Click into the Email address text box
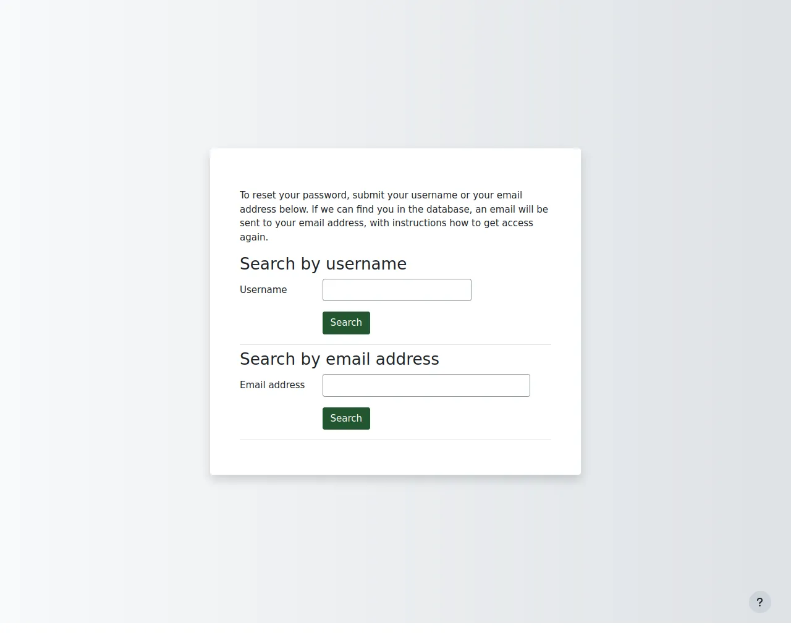Screen dimensions: 791x633 426,385
